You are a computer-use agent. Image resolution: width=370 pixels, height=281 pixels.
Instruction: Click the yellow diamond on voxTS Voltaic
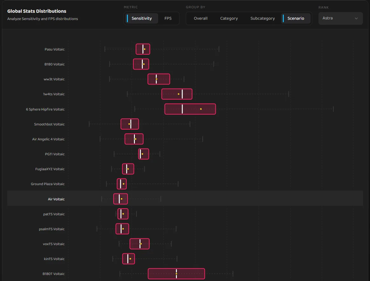click(x=141, y=244)
